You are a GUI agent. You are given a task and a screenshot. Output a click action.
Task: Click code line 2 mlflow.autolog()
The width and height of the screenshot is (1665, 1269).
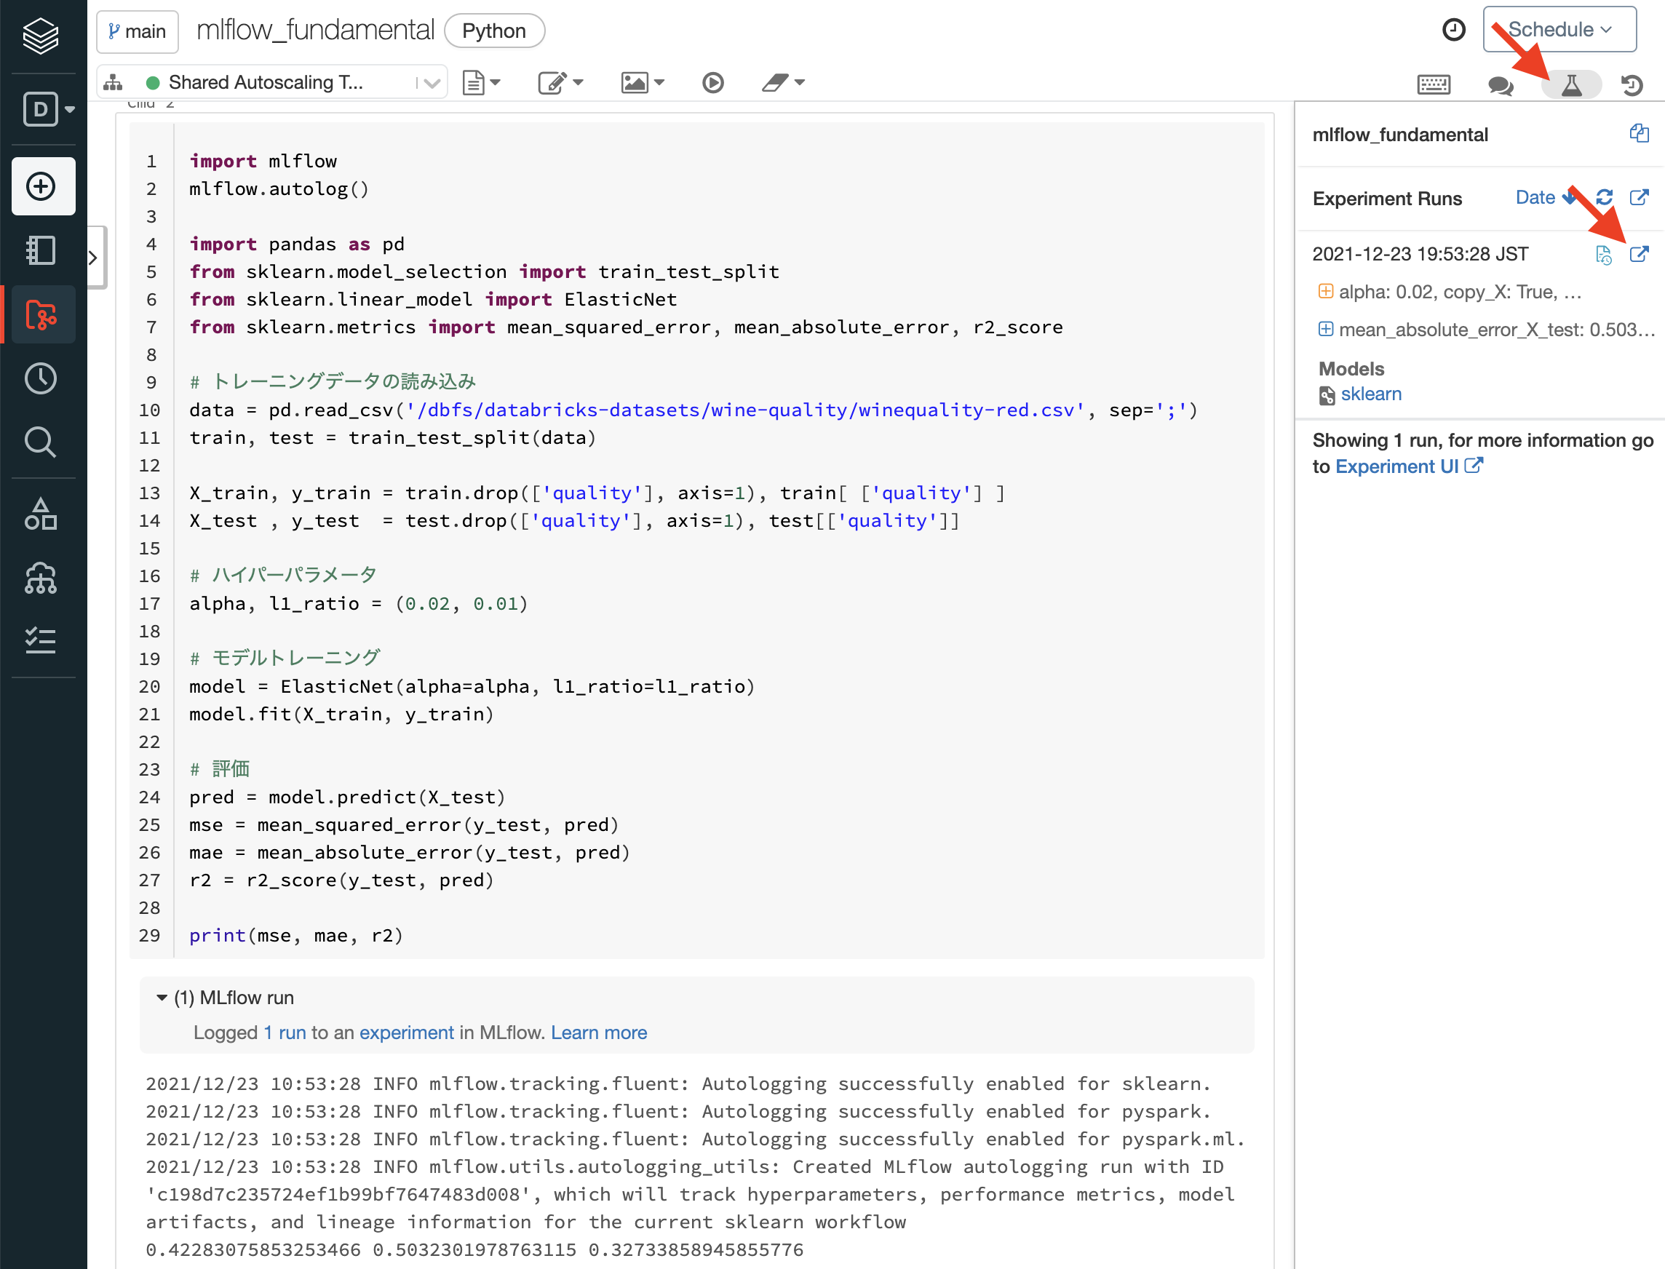pos(279,189)
